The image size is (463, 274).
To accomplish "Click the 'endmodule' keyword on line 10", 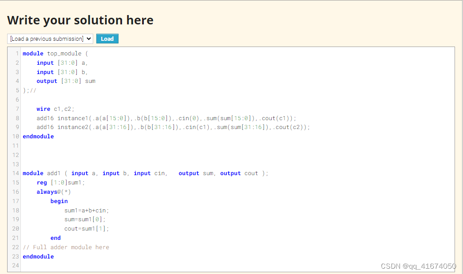I will click(x=38, y=136).
